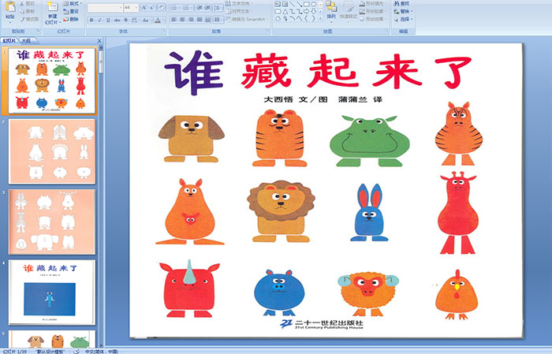
Task: Click the Clear Formatting eraser icon
Action: pos(161,7)
